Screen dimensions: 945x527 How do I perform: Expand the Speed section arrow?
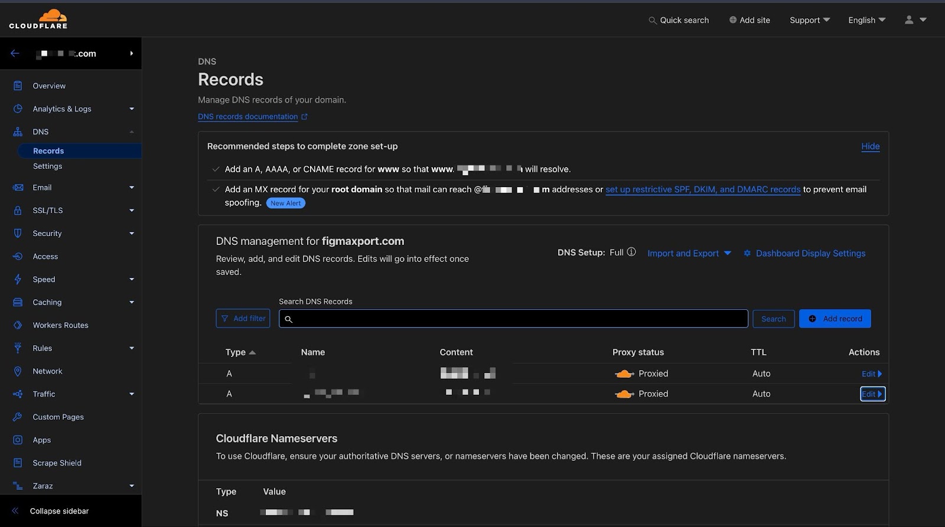(x=132, y=279)
